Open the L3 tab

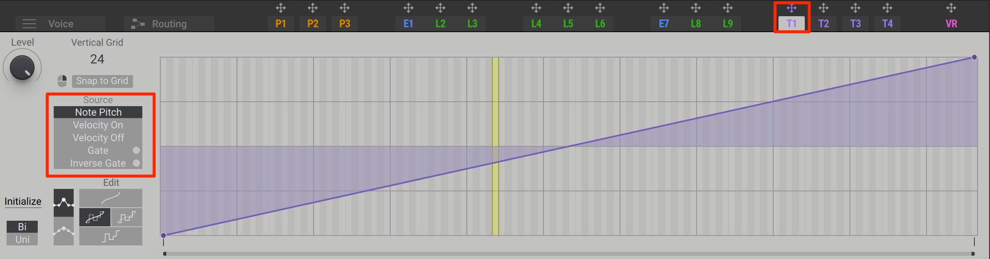(x=472, y=24)
